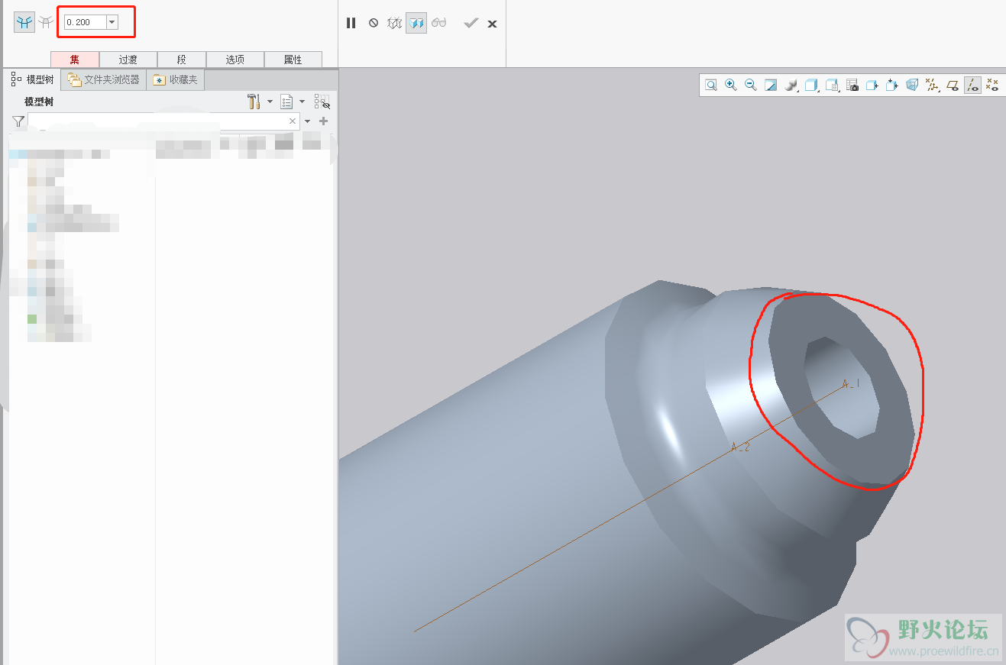Choose the unattached preview mode icon
This screenshot has width=1006, height=665.
point(394,23)
